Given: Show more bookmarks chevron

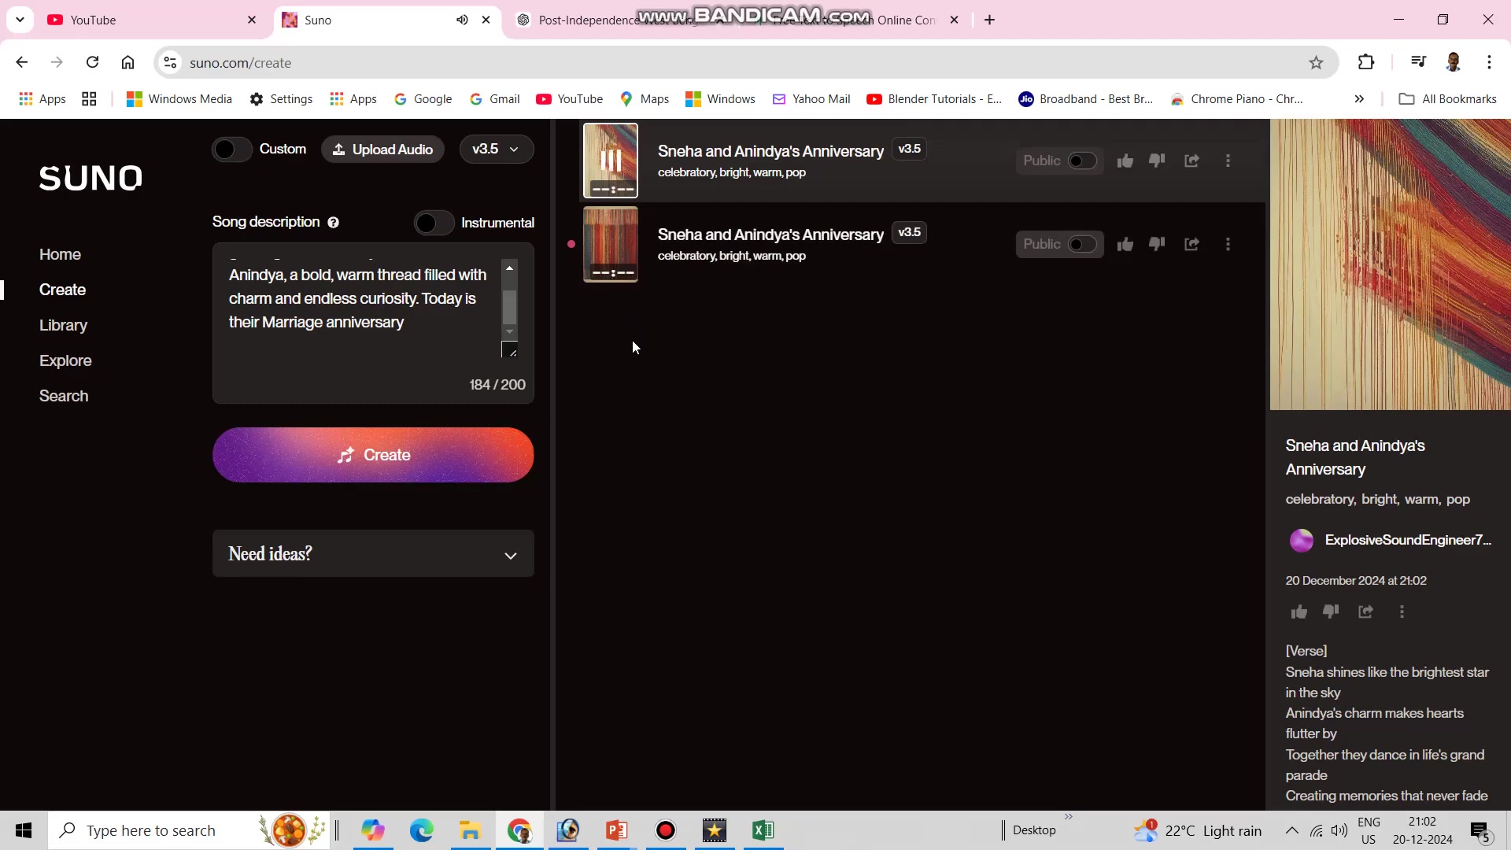Looking at the screenshot, I should point(1359,99).
